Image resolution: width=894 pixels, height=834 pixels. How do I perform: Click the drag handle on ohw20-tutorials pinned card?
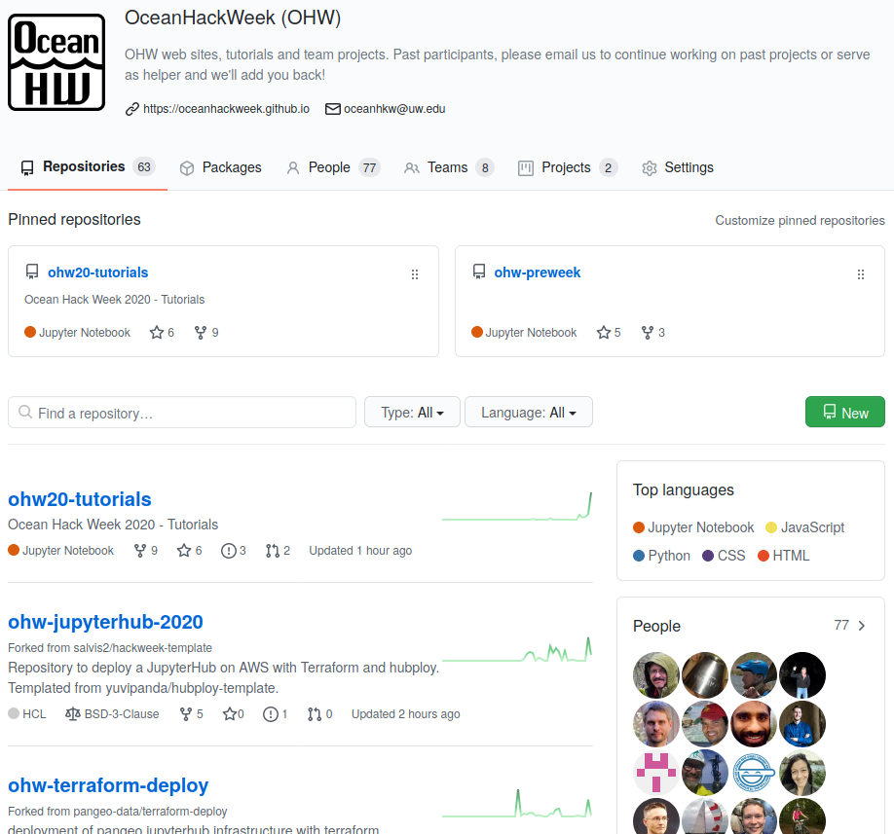[415, 274]
